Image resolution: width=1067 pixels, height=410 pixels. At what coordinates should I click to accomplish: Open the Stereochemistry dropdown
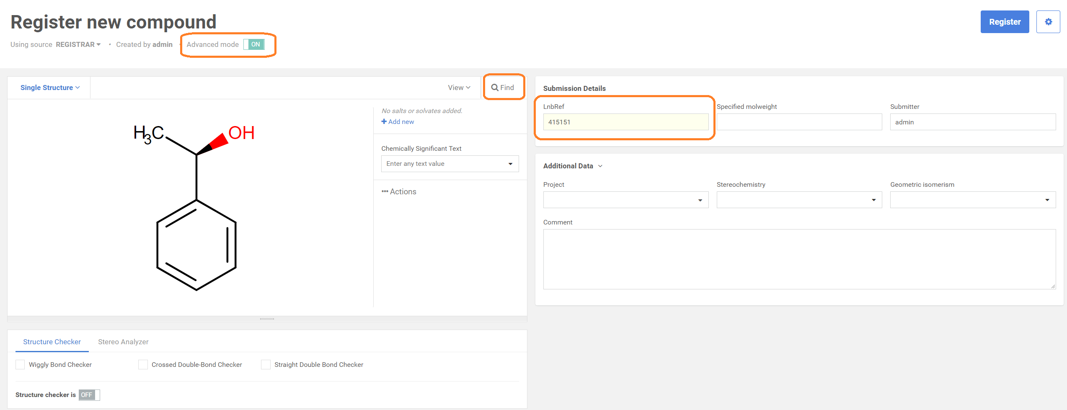tap(799, 200)
